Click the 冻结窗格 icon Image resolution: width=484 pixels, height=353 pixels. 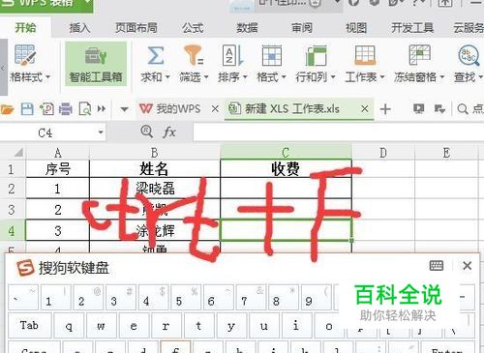(x=419, y=55)
